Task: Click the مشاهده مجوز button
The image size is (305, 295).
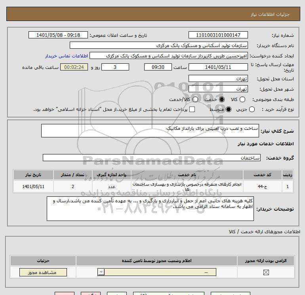Action: click(x=43, y=272)
